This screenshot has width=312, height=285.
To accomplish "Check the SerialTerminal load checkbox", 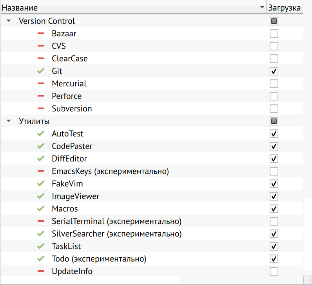I will [x=274, y=221].
